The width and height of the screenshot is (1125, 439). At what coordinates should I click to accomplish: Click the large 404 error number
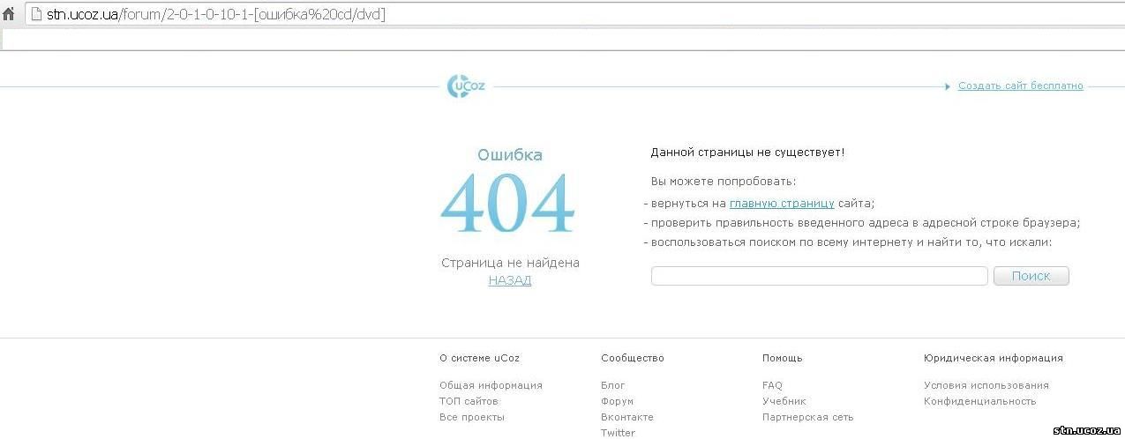(x=508, y=204)
